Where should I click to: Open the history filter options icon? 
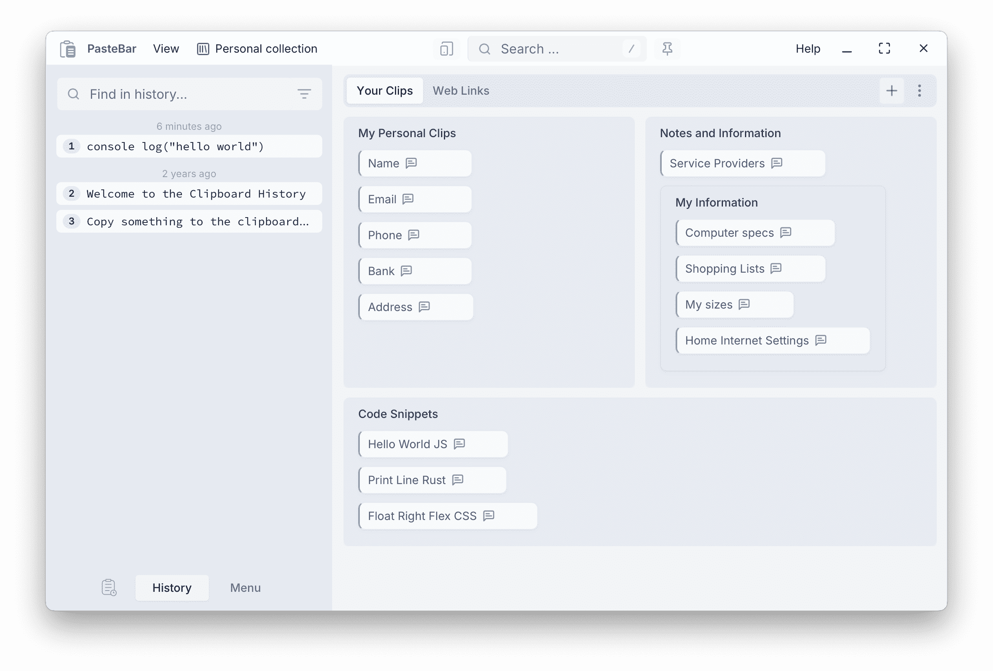(x=304, y=94)
